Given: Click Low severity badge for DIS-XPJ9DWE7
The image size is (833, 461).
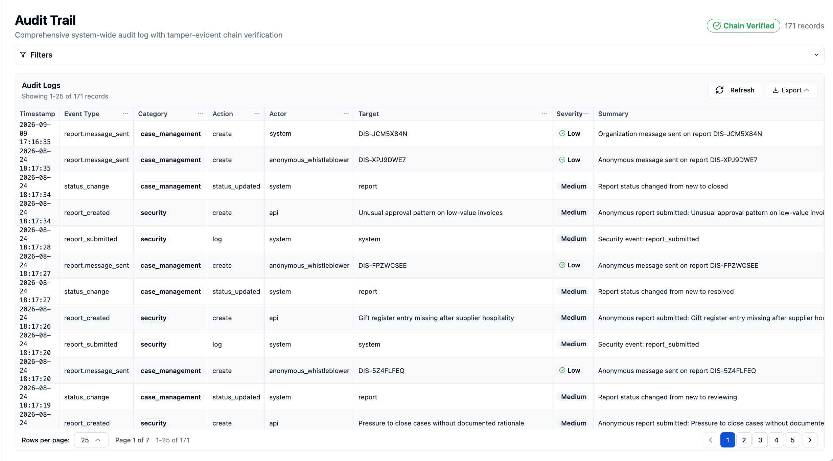Looking at the screenshot, I should tap(570, 160).
